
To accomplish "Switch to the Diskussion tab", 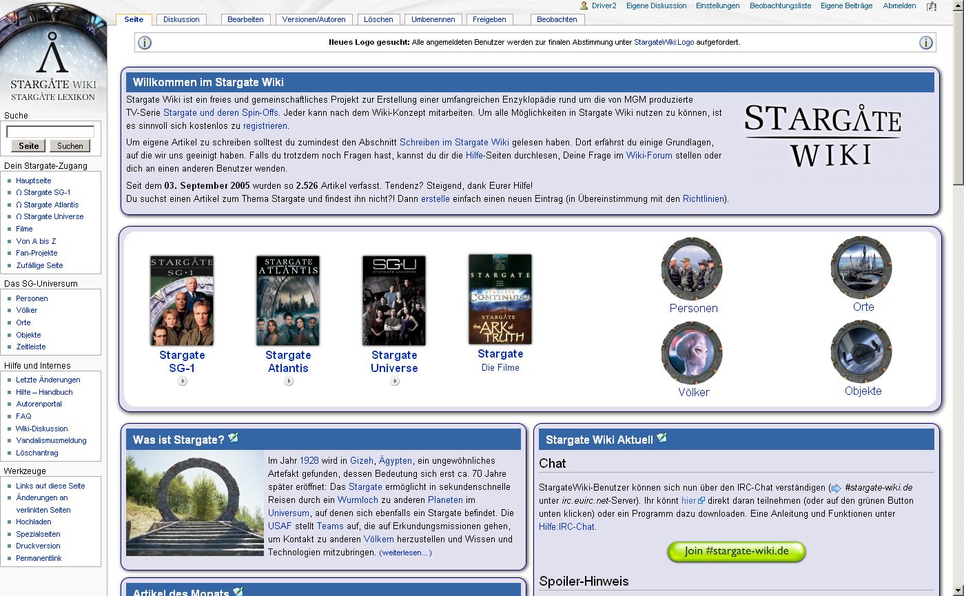I will (181, 19).
